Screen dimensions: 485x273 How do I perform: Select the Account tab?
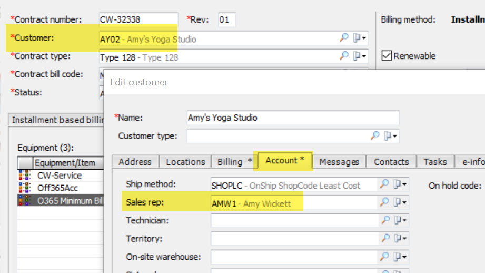[285, 161]
